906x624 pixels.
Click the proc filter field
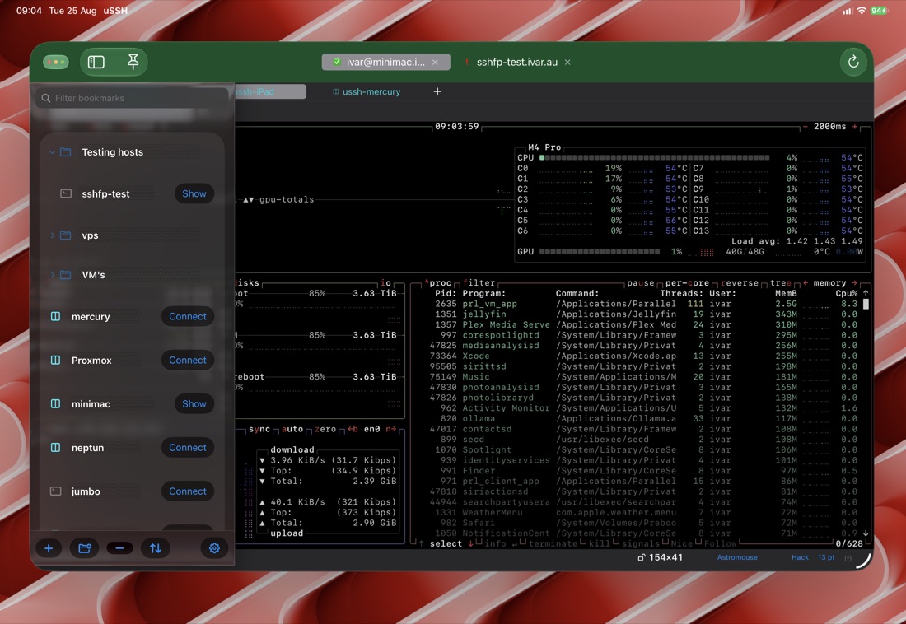(x=479, y=283)
